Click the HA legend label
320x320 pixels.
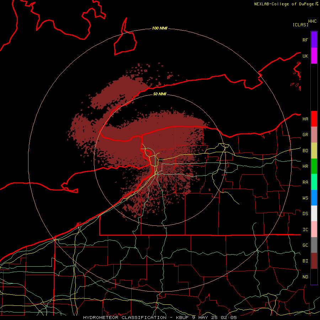tap(305, 119)
